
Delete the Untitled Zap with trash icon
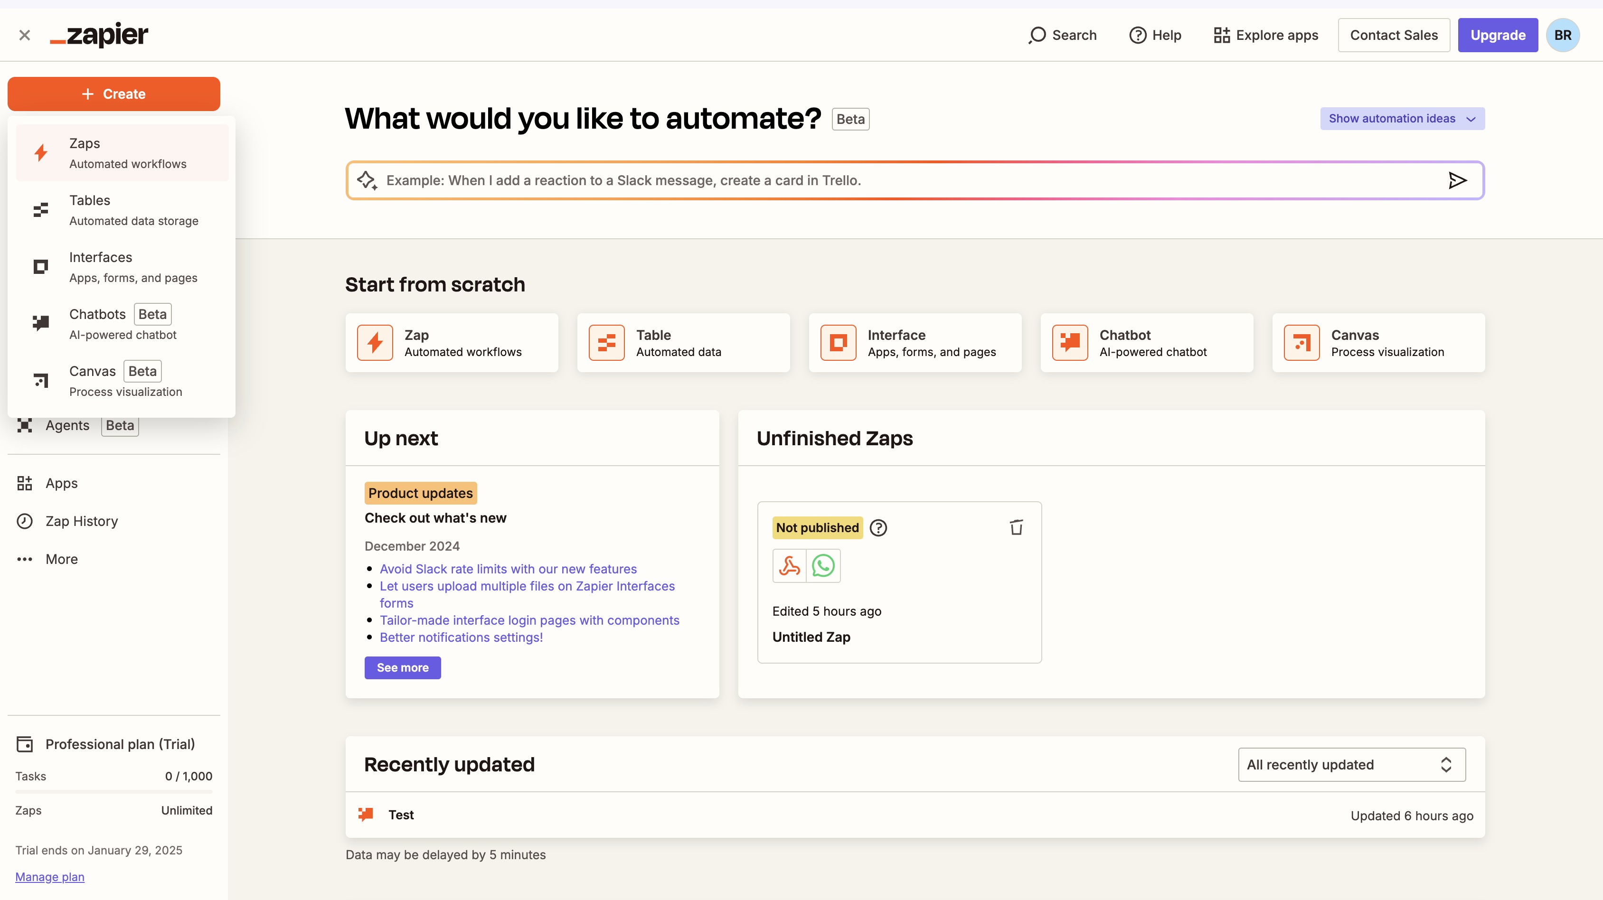1016,527
